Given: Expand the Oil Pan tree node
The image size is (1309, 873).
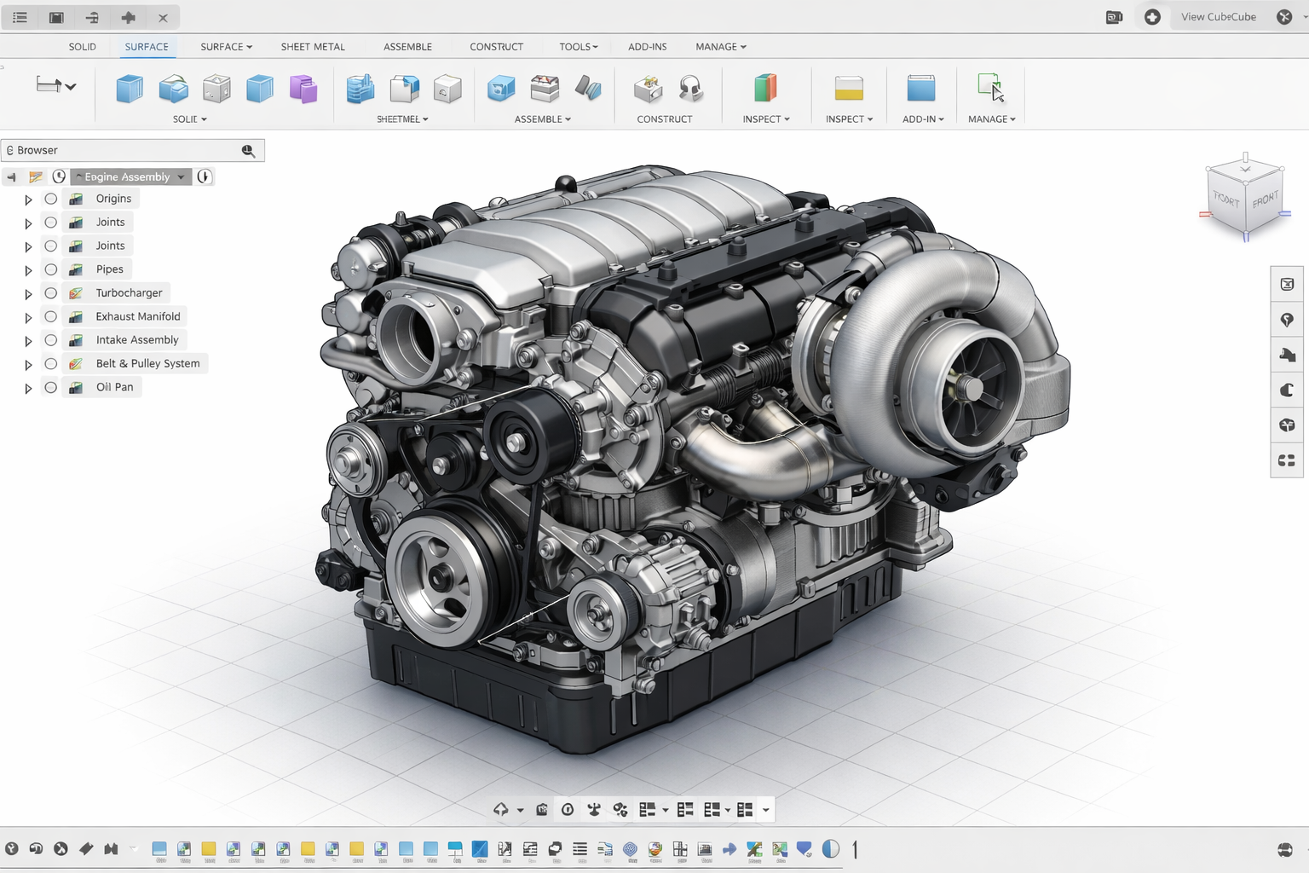Looking at the screenshot, I should tap(28, 388).
